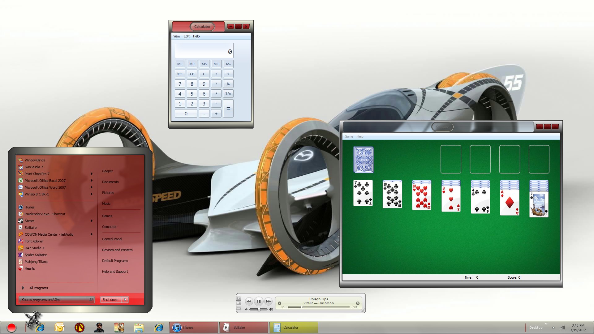The height and width of the screenshot is (334, 594).
Task: Expand COWON Media Center jetAudio submenu
Action: [92, 234]
